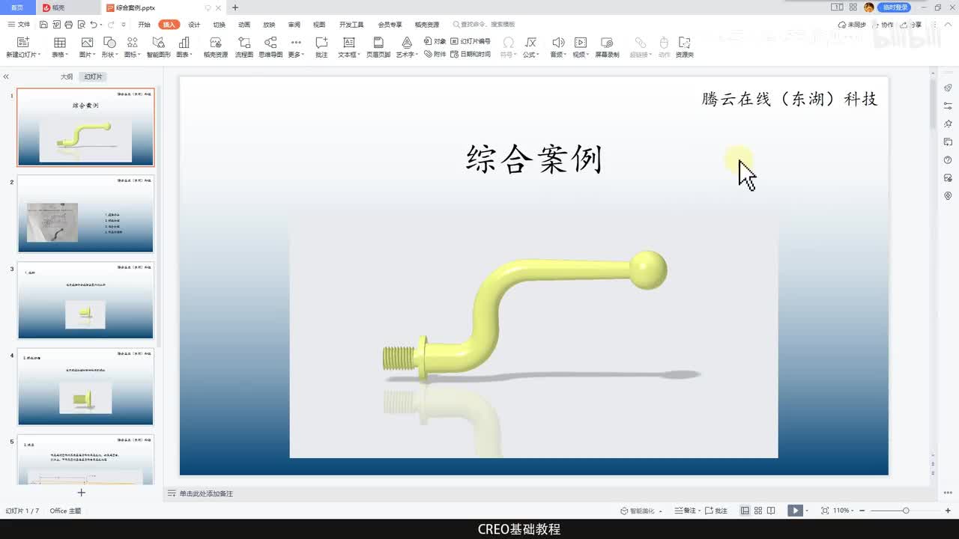959x539 pixels.
Task: Open the 图标 icons library button
Action: 132,42
